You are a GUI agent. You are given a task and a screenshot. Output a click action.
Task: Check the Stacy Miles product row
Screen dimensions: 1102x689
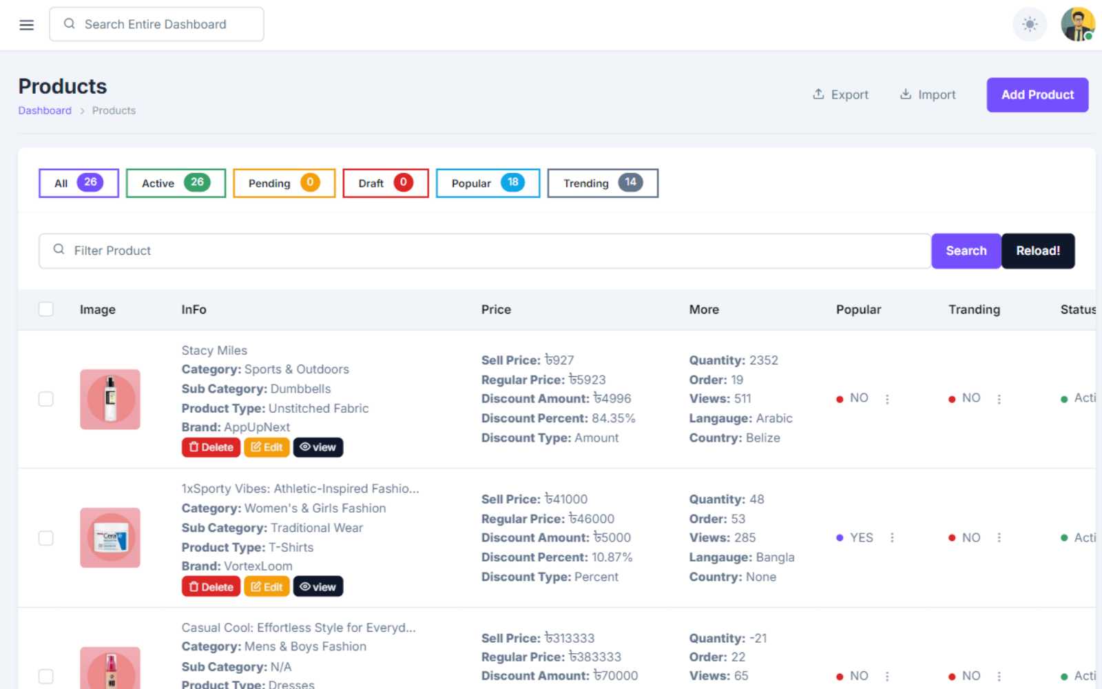pyautogui.click(x=46, y=399)
